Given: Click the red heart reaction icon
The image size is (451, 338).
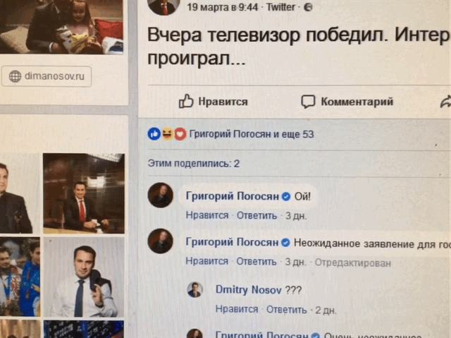Looking at the screenshot, I should tap(180, 134).
